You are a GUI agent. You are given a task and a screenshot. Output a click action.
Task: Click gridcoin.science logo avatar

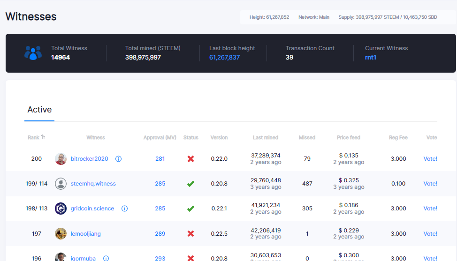point(61,209)
